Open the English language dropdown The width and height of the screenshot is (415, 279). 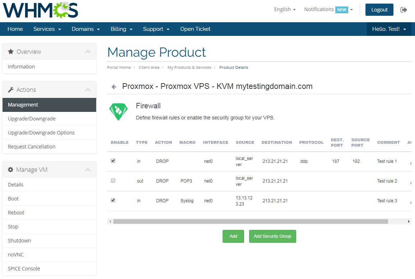285,10
